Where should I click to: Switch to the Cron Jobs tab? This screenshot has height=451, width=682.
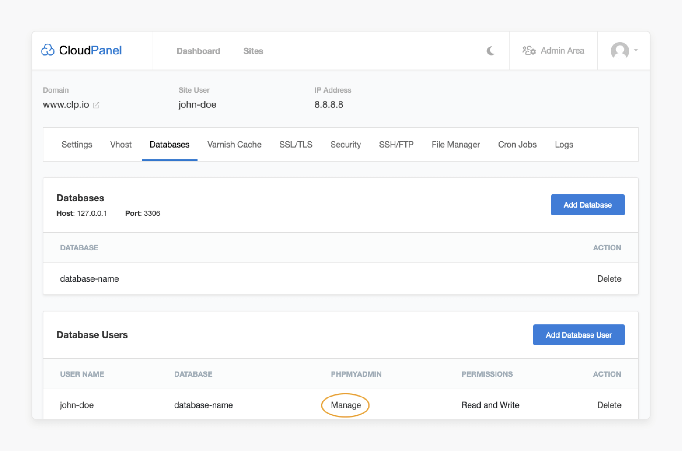[x=517, y=145]
